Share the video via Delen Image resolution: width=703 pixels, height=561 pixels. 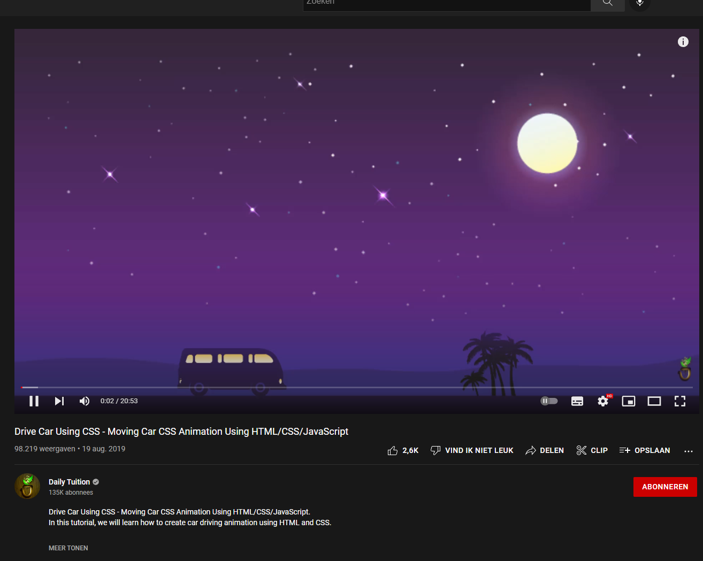[x=545, y=450]
